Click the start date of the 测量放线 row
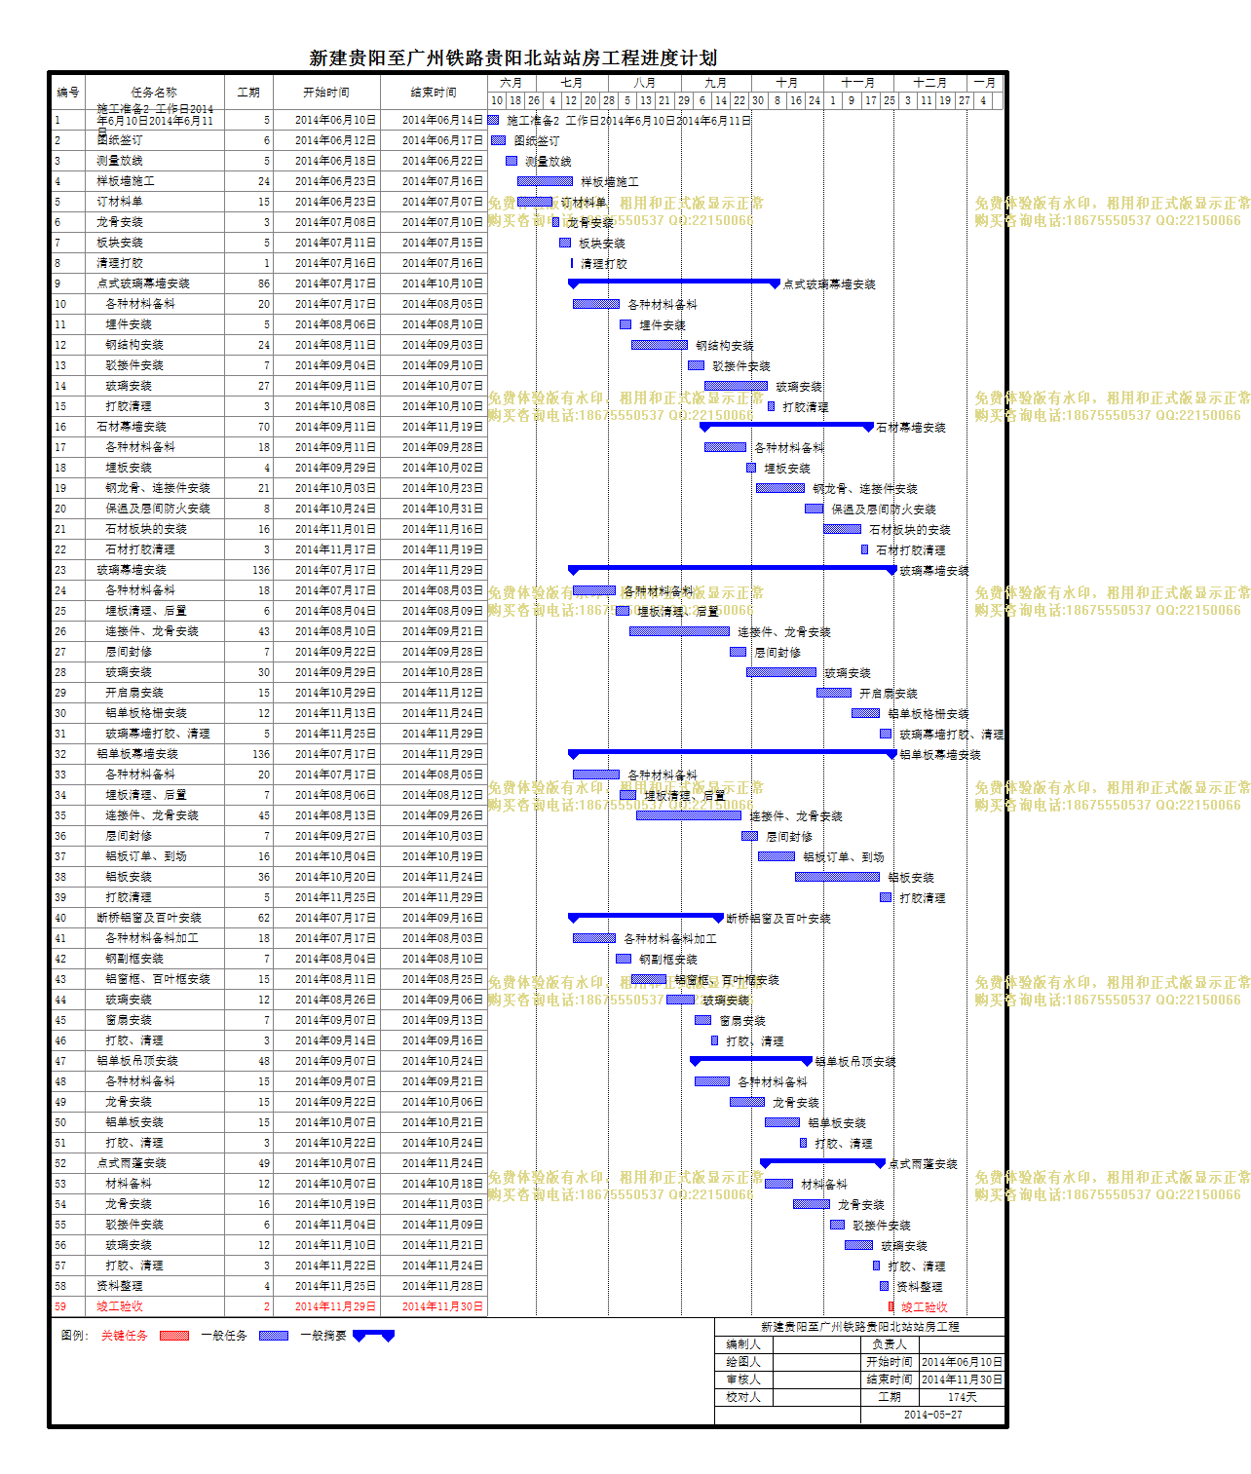The width and height of the screenshot is (1251, 1474). [335, 161]
